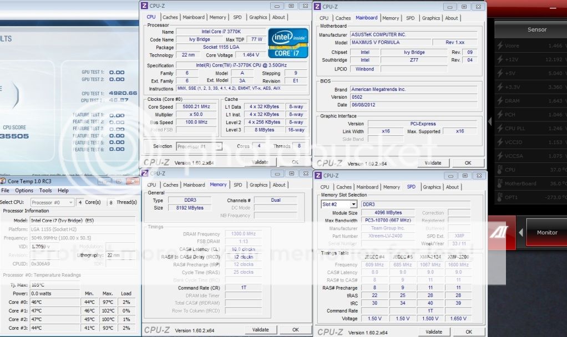
Task: Open Memory tab in the Slot #2 CPU-Z window
Action: coord(392,187)
